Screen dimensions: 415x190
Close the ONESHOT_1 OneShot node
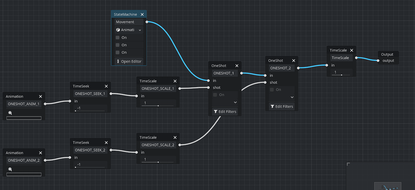click(237, 66)
